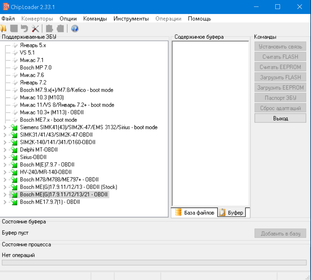The height and width of the screenshot is (280, 311).
Task: Click the gray arrow icon beside VS 5.1
Action: (x=15, y=53)
